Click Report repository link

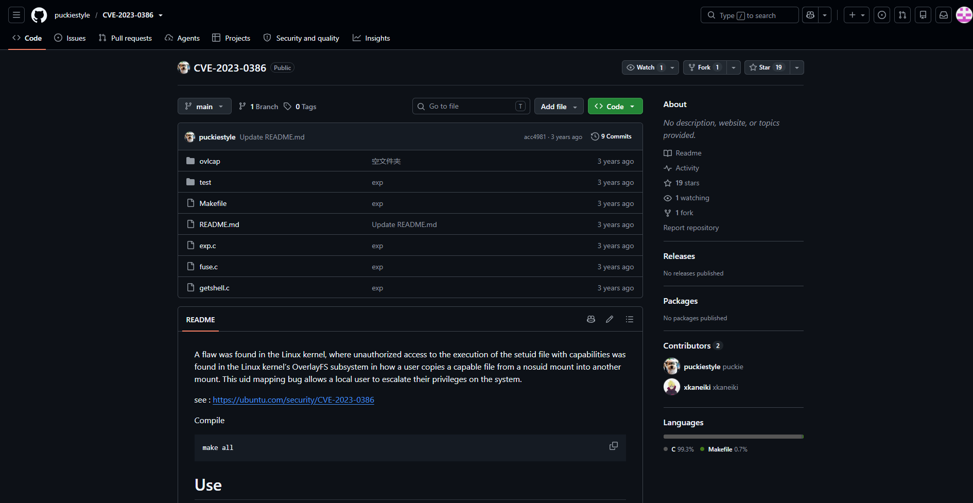click(x=691, y=228)
